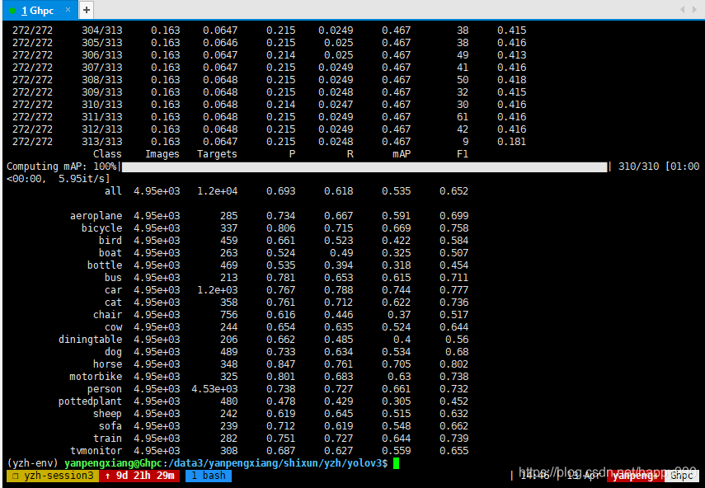Click the "F1" column header
Viewport: 705px width, 488px height.
(463, 154)
